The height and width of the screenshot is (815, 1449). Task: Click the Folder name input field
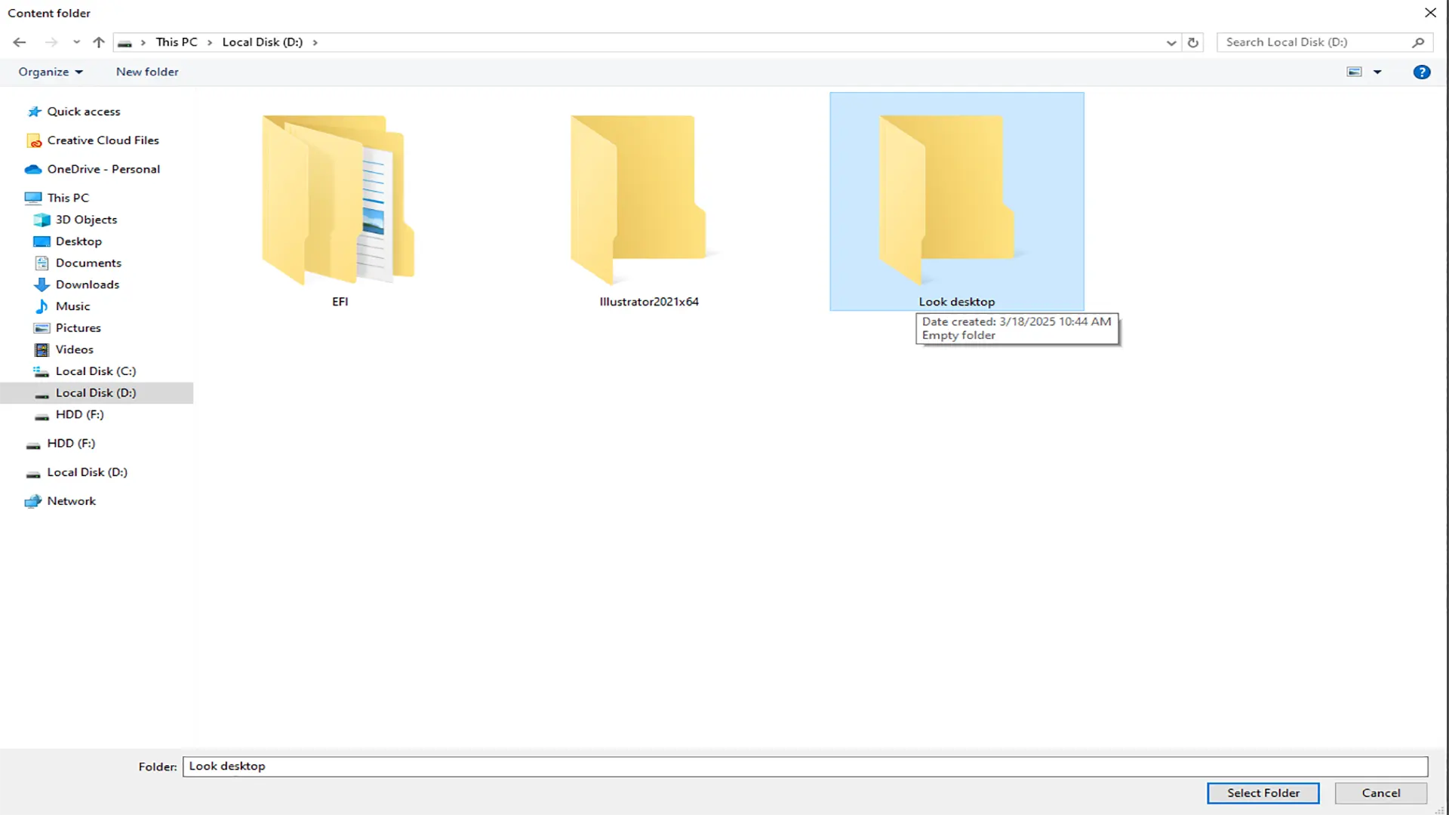pyautogui.click(x=805, y=767)
